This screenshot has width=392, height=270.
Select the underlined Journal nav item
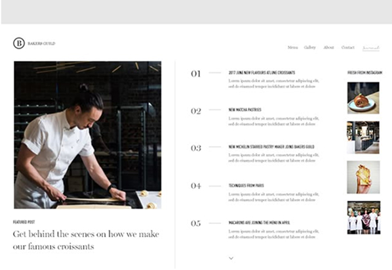371,47
